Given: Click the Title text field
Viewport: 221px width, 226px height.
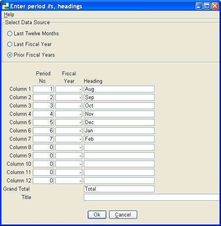Looking at the screenshot, I should coord(151,197).
